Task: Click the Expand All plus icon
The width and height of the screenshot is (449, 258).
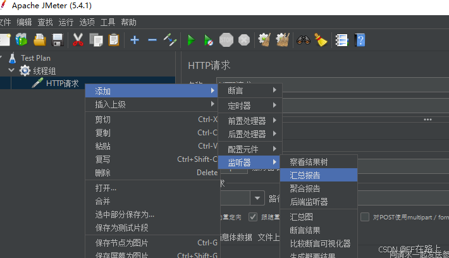Action: [135, 40]
